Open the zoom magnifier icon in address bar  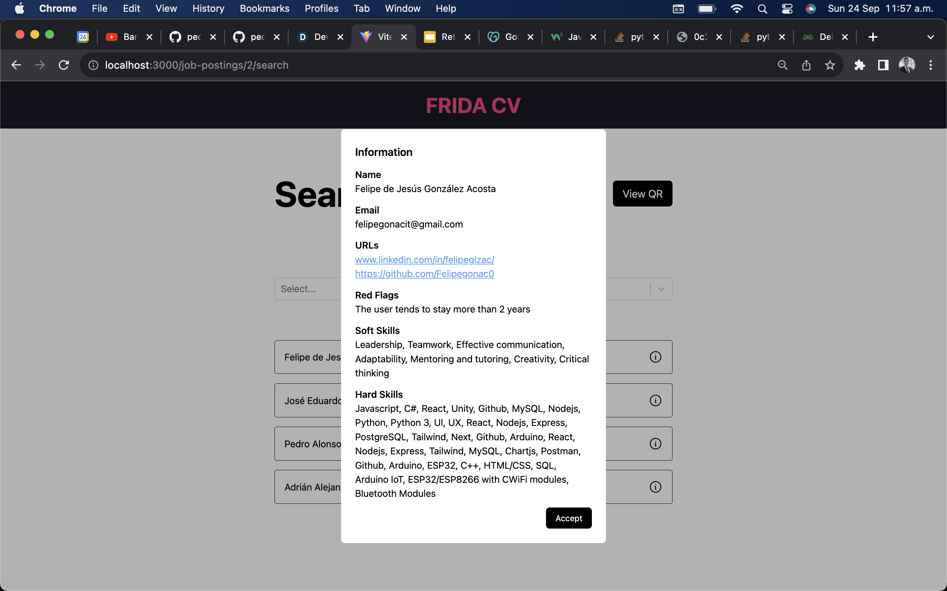point(782,65)
